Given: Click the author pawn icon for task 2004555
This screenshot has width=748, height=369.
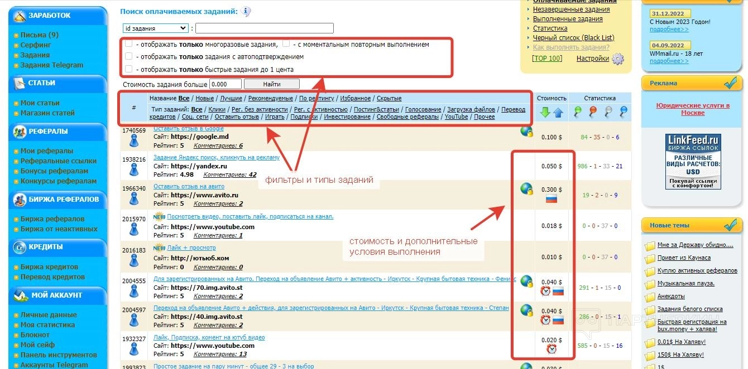Looking at the screenshot, I should click(134, 291).
